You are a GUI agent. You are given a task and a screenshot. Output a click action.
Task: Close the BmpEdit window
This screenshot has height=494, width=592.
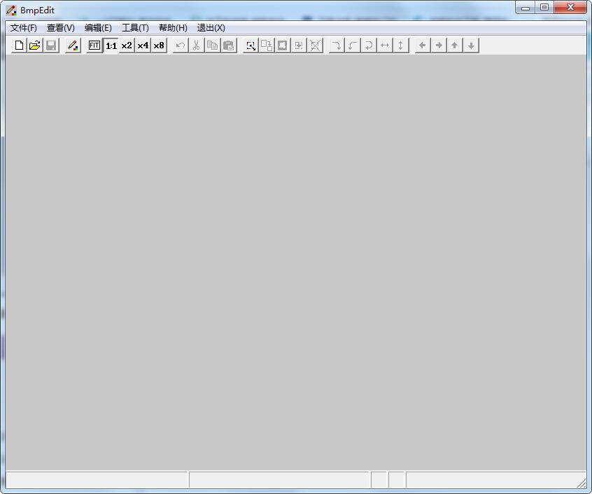570,8
